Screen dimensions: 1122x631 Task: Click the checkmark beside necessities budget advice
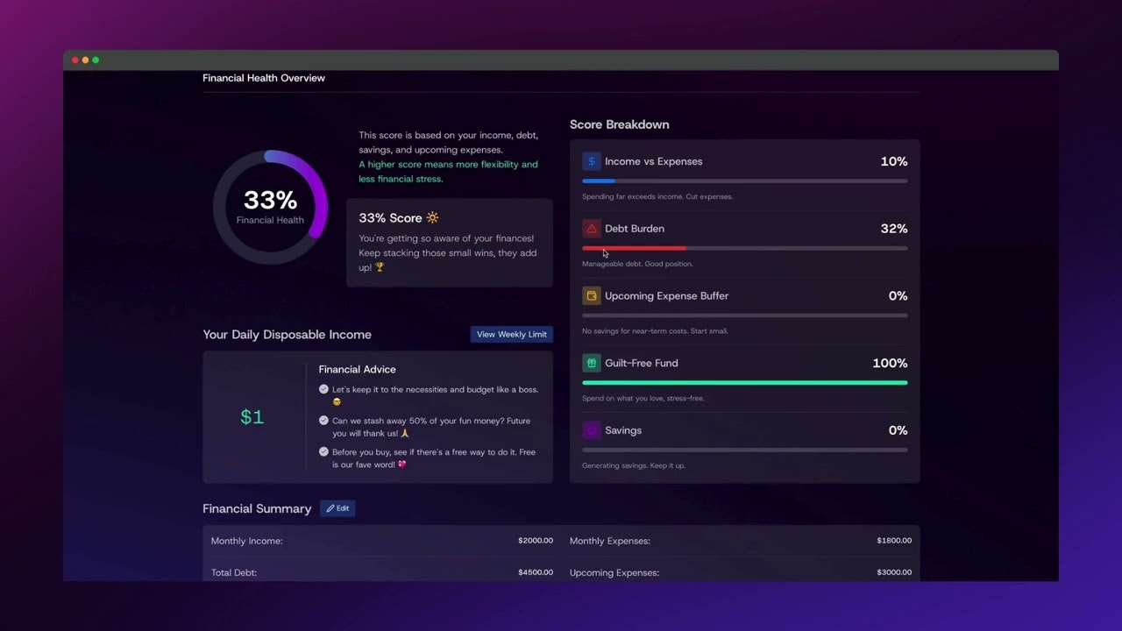[x=323, y=389]
